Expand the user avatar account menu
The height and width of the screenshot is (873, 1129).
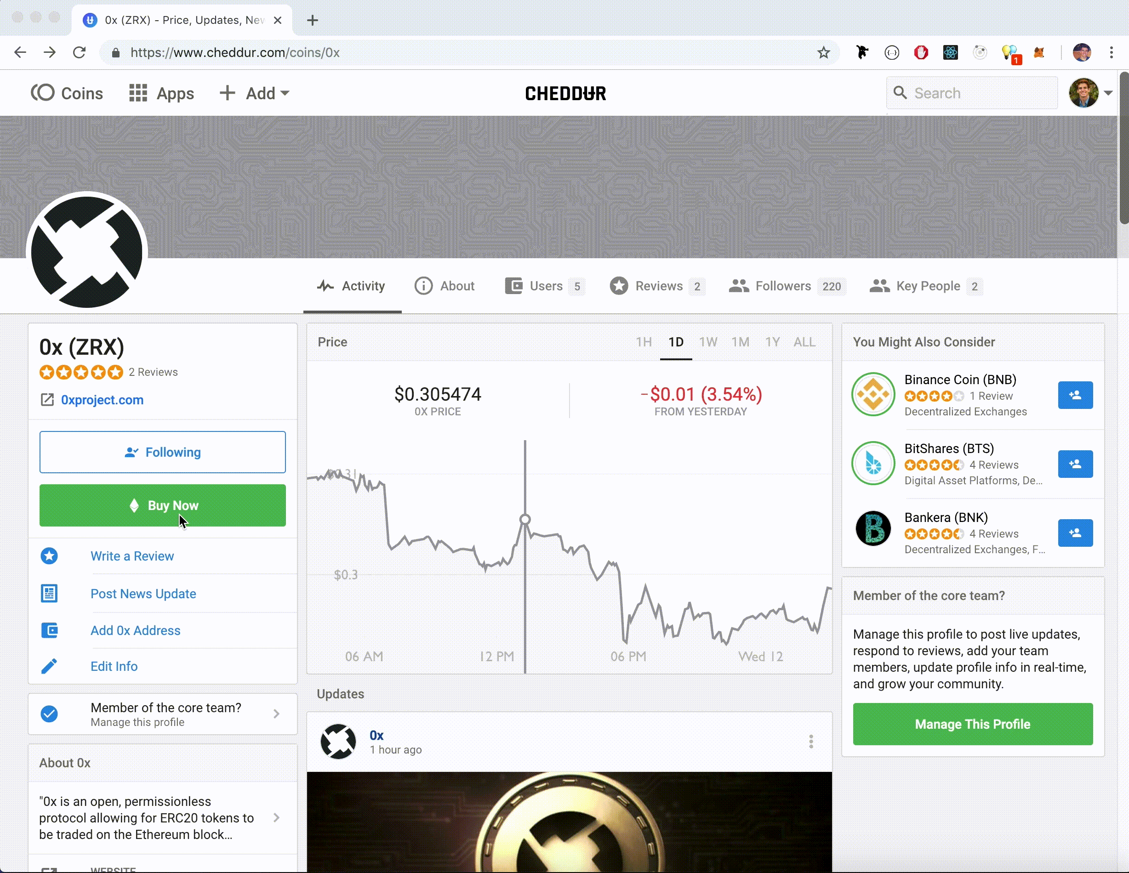[x=1091, y=93]
